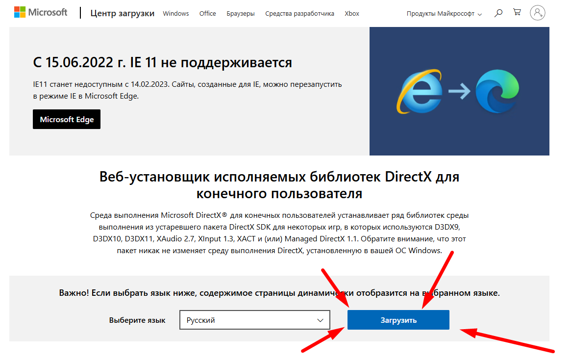The width and height of the screenshot is (571, 363).
Task: Click the IE 11 не поддерживается headline
Action: 162,62
